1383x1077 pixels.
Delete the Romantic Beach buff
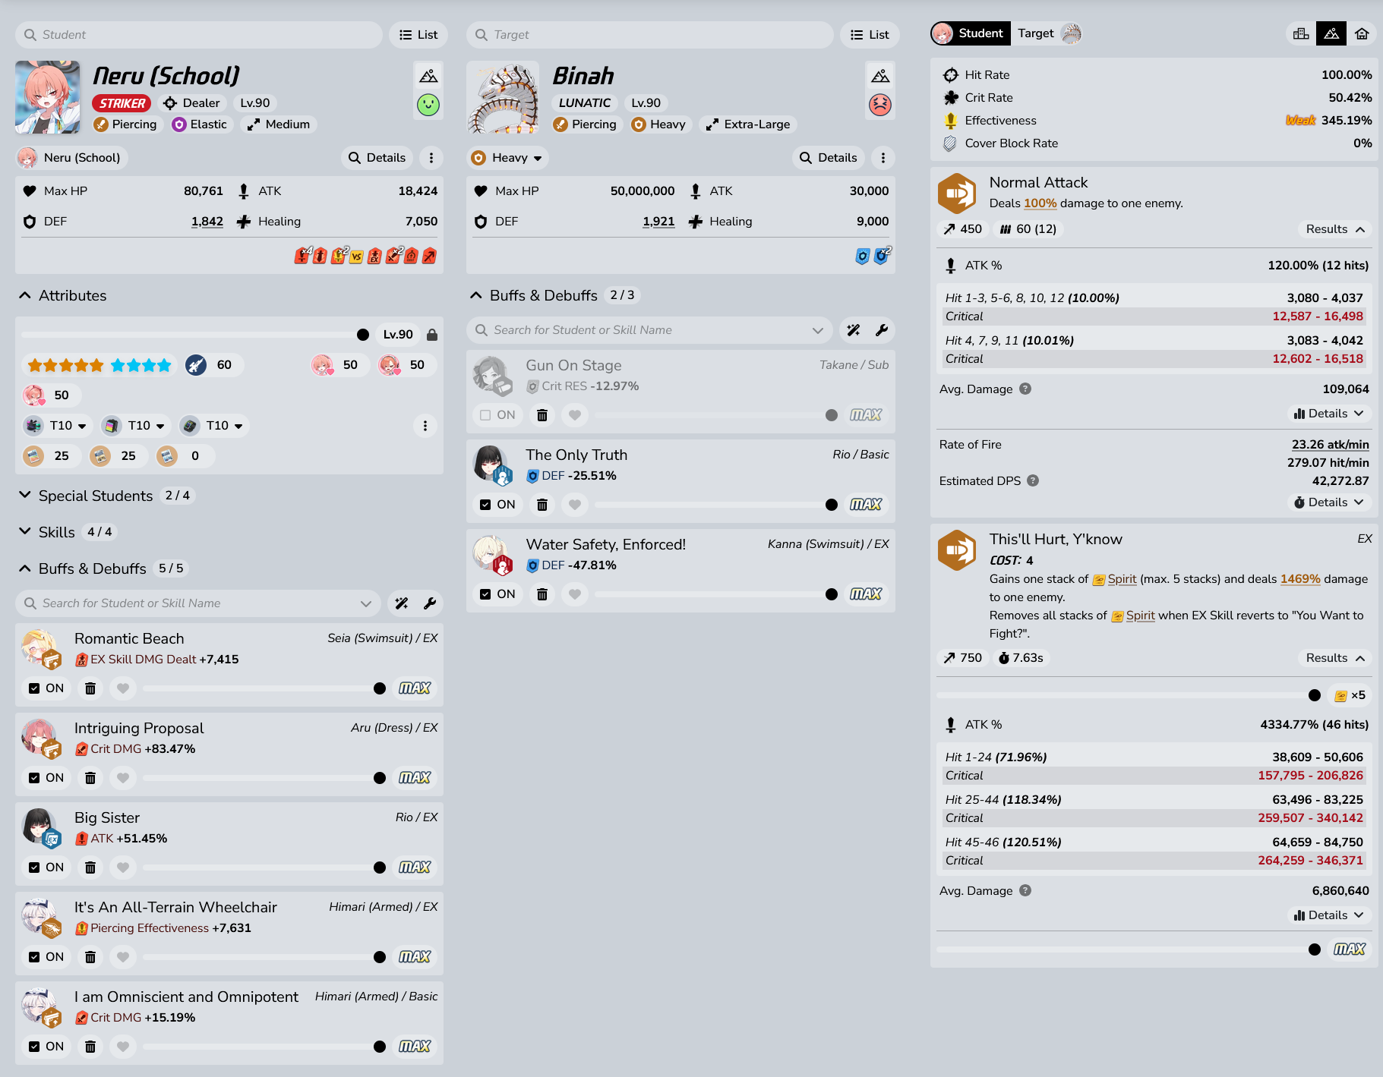click(x=90, y=688)
